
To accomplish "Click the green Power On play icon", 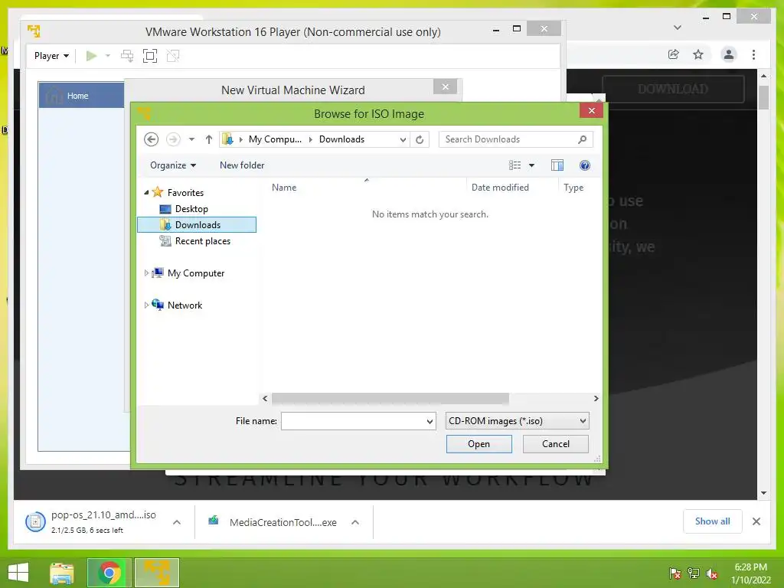I will (92, 55).
